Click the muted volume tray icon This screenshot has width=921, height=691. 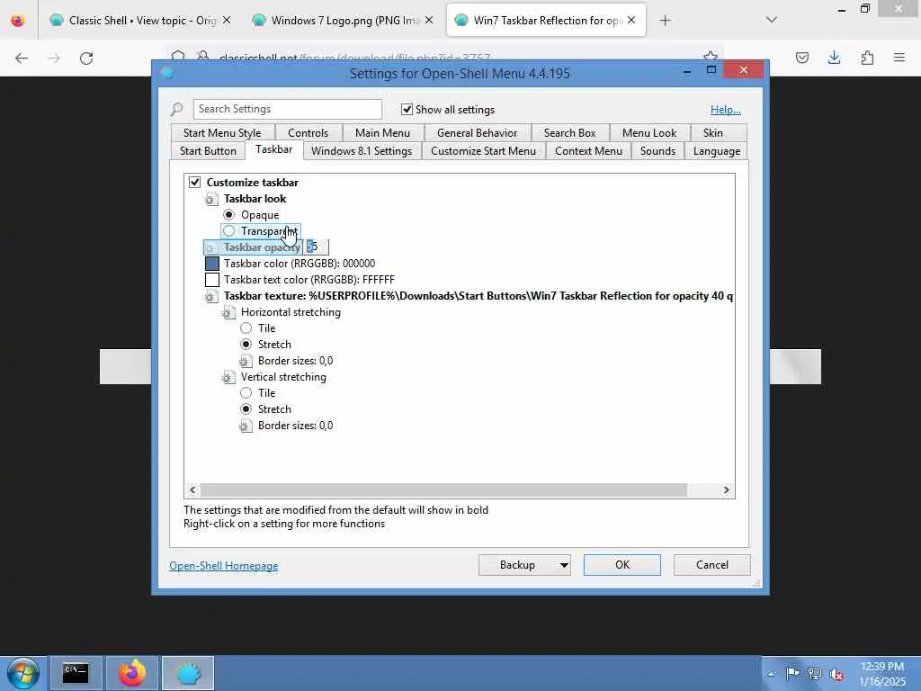(x=836, y=673)
